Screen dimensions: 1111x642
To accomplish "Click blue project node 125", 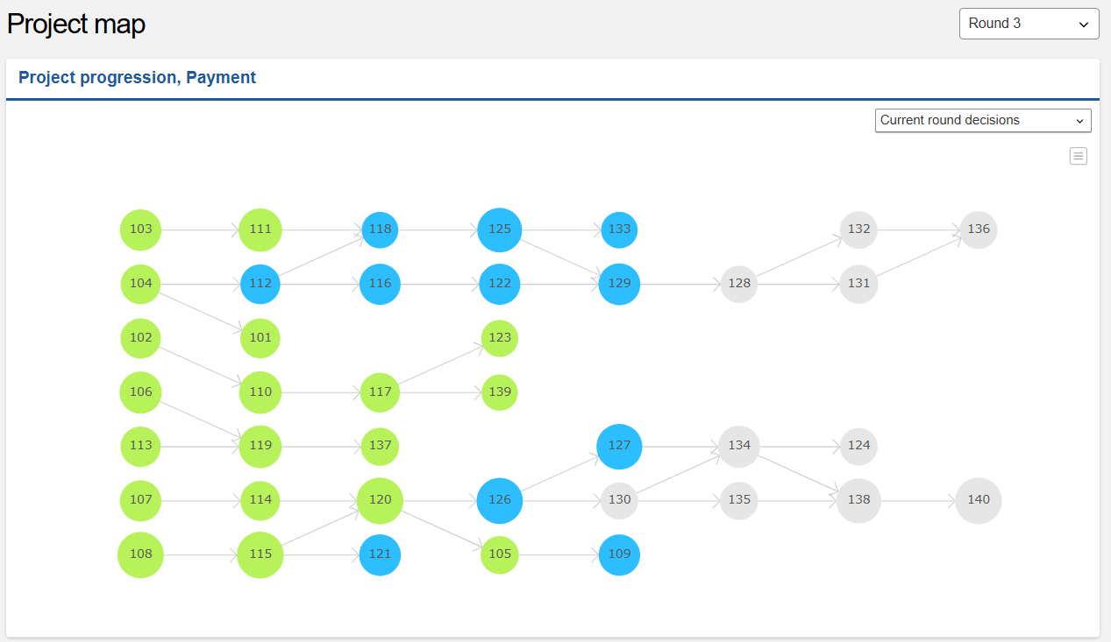I will [500, 229].
